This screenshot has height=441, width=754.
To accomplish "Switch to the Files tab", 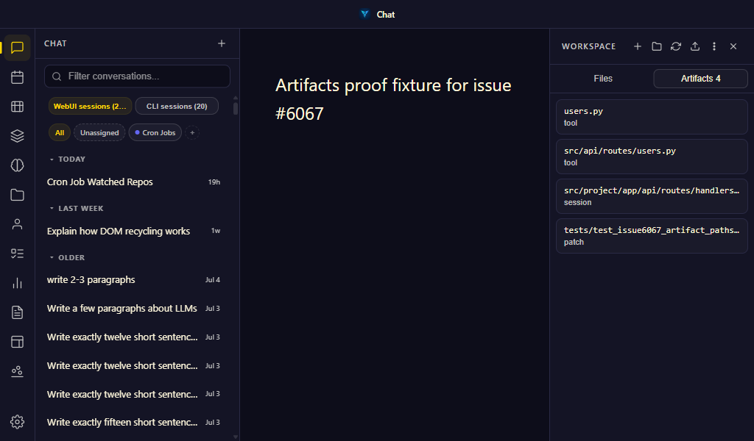I will (603, 78).
